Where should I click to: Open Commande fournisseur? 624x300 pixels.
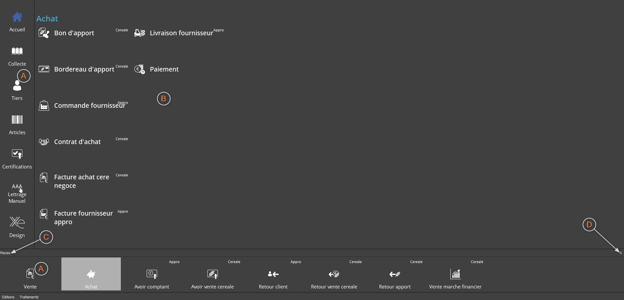point(89,105)
